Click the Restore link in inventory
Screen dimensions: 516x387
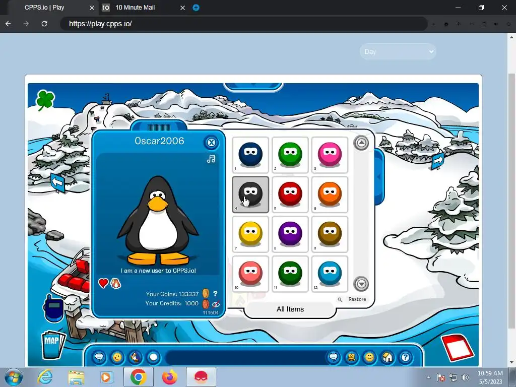tap(357, 299)
